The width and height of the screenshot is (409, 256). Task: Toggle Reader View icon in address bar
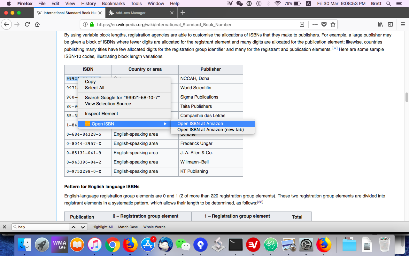(302, 24)
